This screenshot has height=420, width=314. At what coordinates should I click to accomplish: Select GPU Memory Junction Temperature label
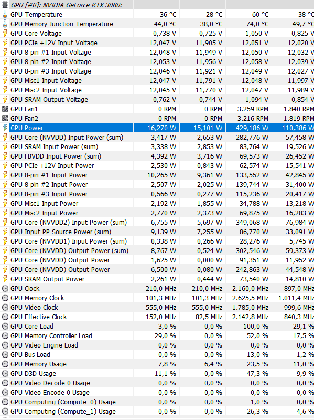click(x=62, y=24)
